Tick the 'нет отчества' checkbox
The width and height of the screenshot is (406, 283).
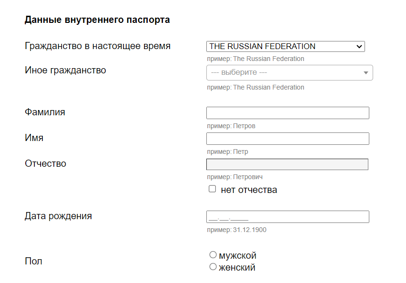(213, 189)
